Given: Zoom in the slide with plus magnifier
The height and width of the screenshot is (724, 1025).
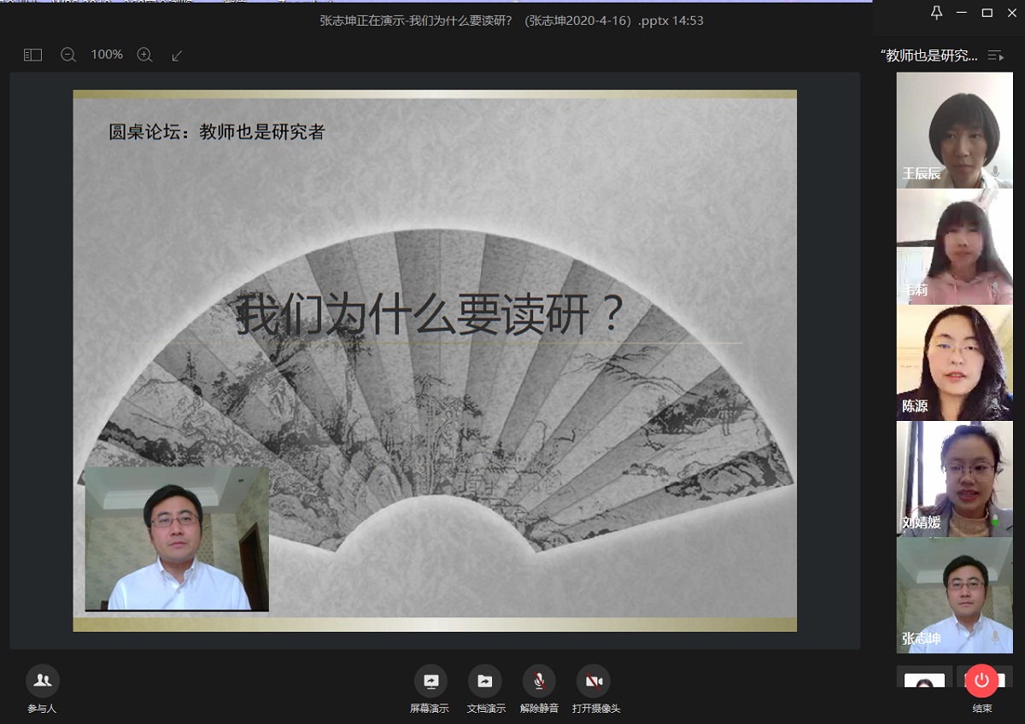Looking at the screenshot, I should pos(144,55).
